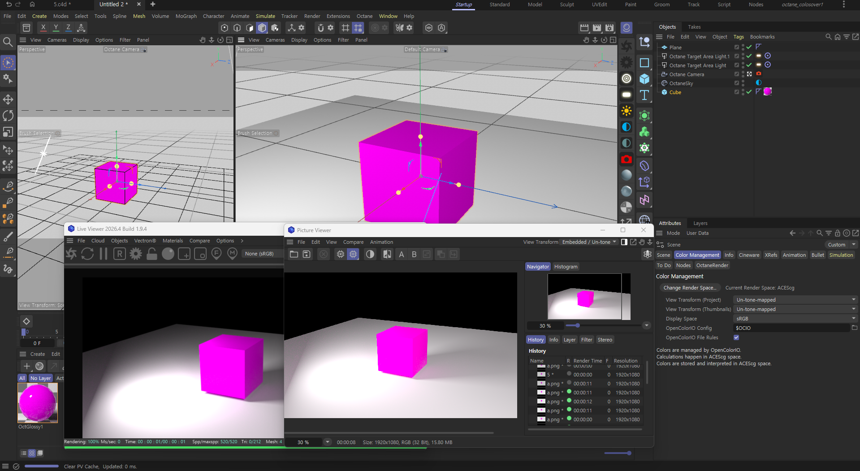Viewport: 860px width, 471px height.
Task: Pause the Live Viewer render
Action: 104,254
